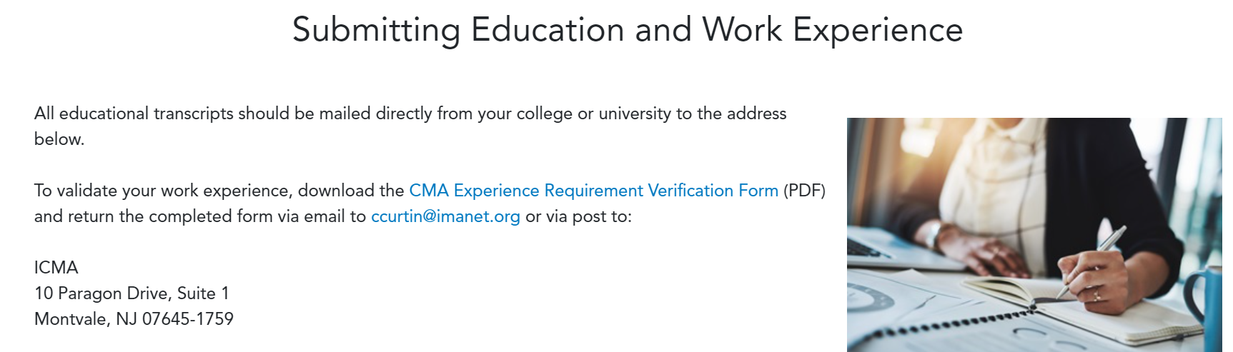Click the photo of a person writing
The height and width of the screenshot is (352, 1233).
coord(1034,235)
